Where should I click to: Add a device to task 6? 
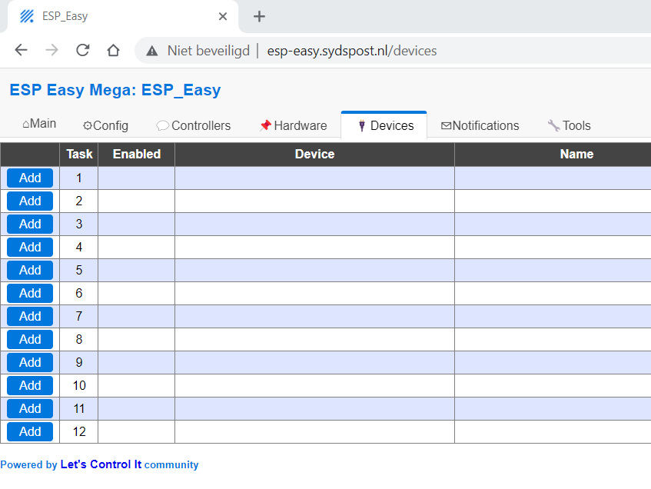pyautogui.click(x=30, y=293)
